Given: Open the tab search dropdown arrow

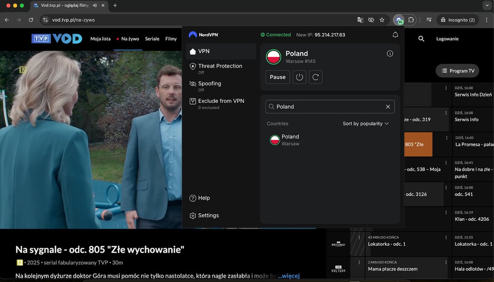Looking at the screenshot, I should [487, 5].
